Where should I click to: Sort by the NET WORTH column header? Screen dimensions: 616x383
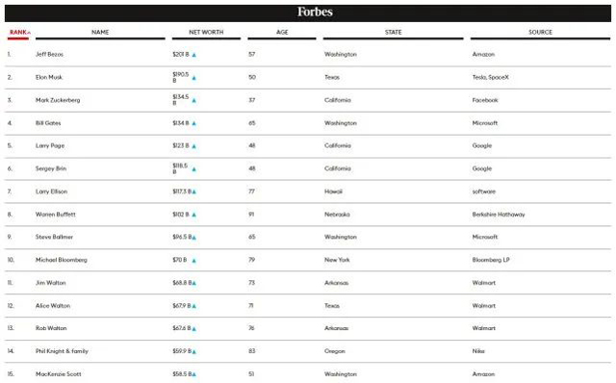pos(206,32)
